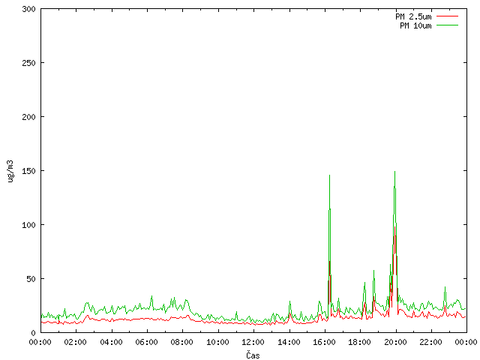
Task: Click the y-axis value 100
Action: click(28, 225)
